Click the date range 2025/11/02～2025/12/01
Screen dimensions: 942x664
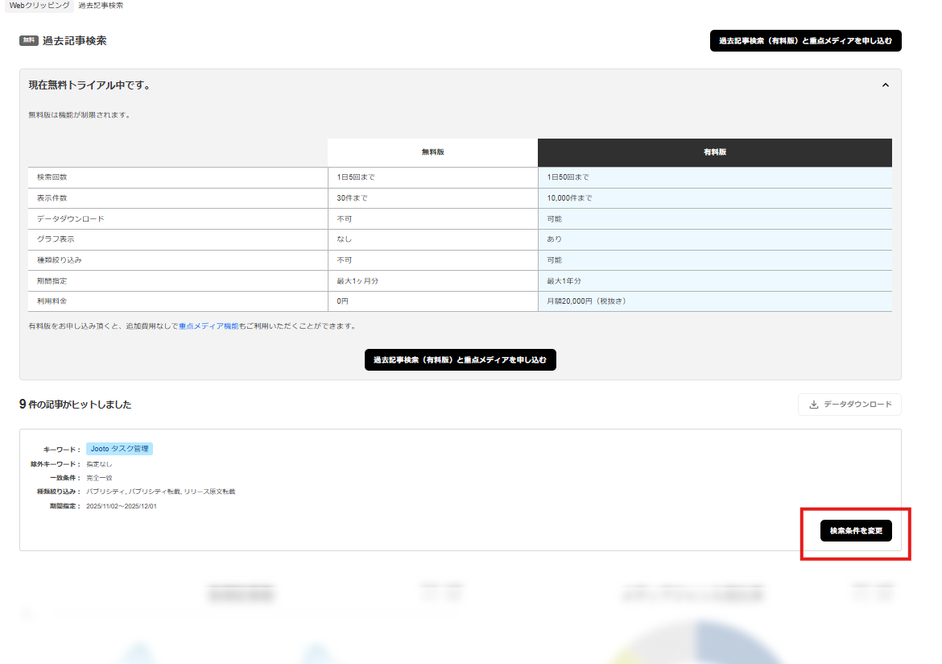tap(121, 507)
